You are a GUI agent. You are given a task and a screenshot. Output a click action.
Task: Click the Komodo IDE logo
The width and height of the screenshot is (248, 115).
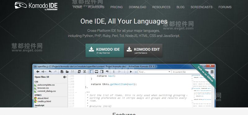coord(36,6)
